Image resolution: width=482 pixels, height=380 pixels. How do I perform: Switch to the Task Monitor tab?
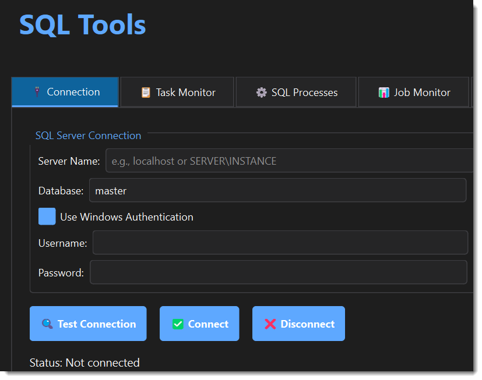point(177,91)
